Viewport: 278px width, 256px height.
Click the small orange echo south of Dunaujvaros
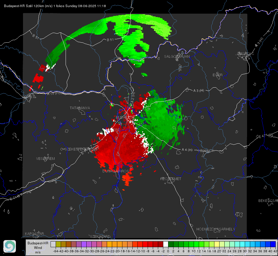coord(127,179)
